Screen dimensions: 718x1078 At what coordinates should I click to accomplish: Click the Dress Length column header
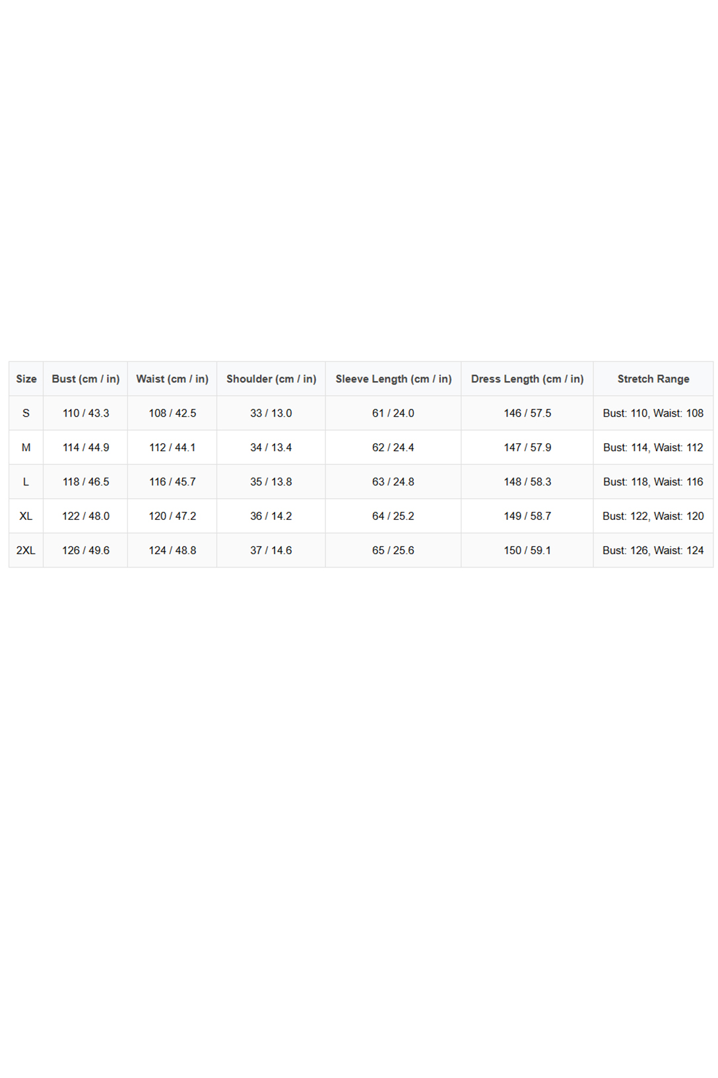click(x=527, y=379)
